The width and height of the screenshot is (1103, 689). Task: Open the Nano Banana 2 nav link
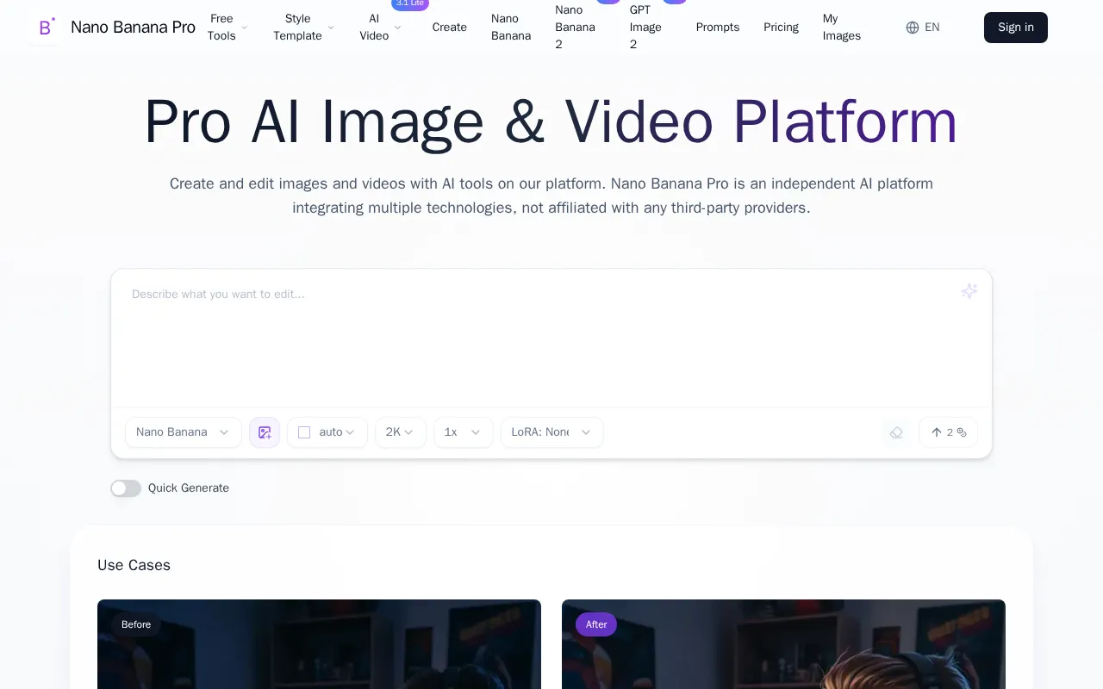pyautogui.click(x=576, y=28)
